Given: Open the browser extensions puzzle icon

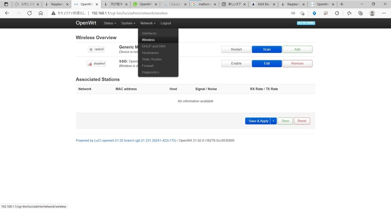Looking at the screenshot, I should (337, 13).
